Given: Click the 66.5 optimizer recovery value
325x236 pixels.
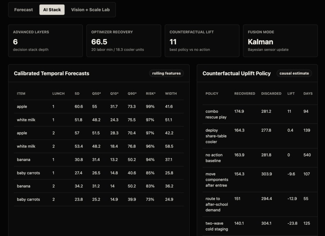Looking at the screenshot, I should click(x=99, y=42).
